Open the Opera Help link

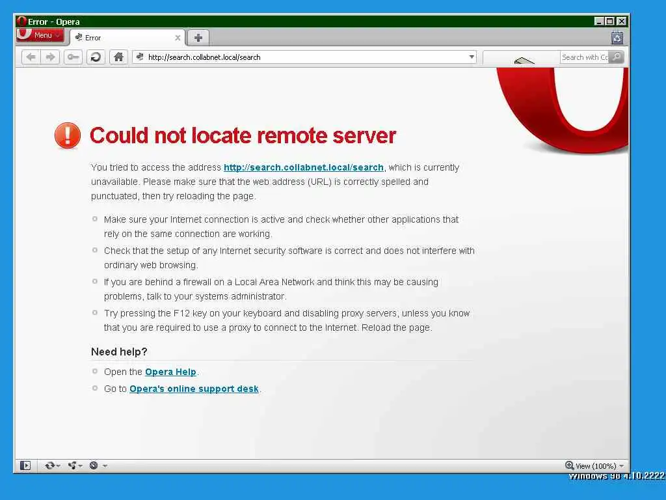coord(171,372)
